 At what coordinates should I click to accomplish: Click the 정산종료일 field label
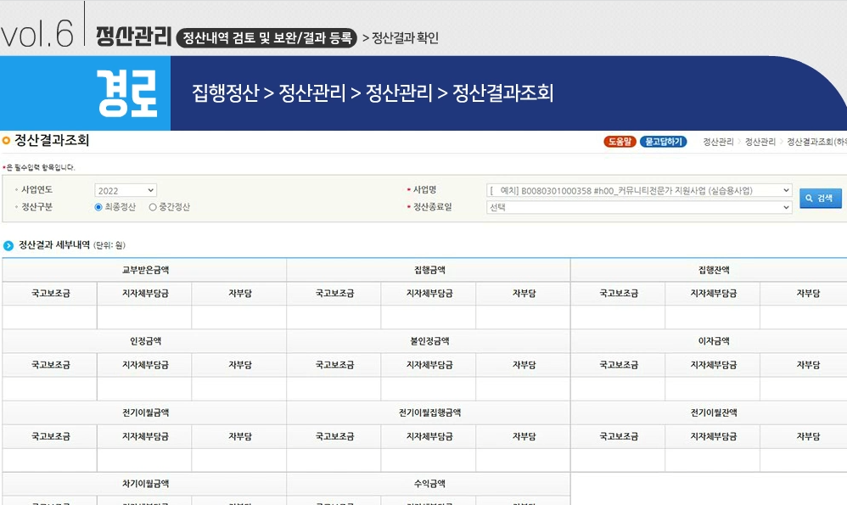[432, 207]
